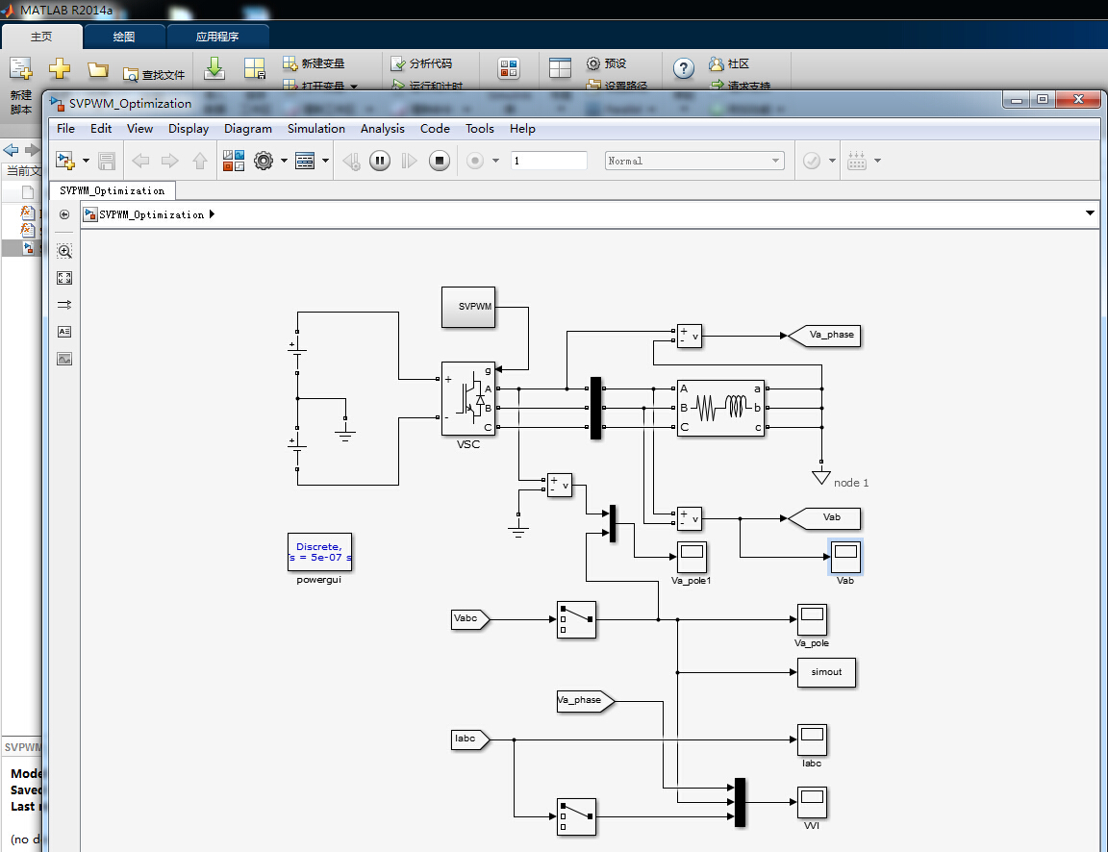1108x852 pixels.
Task: Go up to parent with up arrow
Action: [200, 161]
